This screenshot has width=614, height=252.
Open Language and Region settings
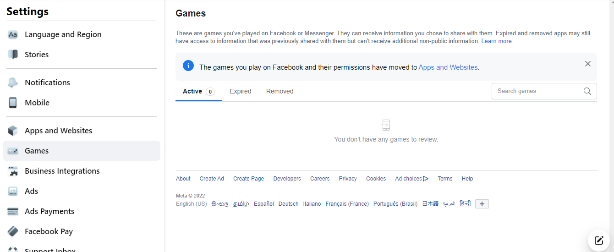[82, 34]
